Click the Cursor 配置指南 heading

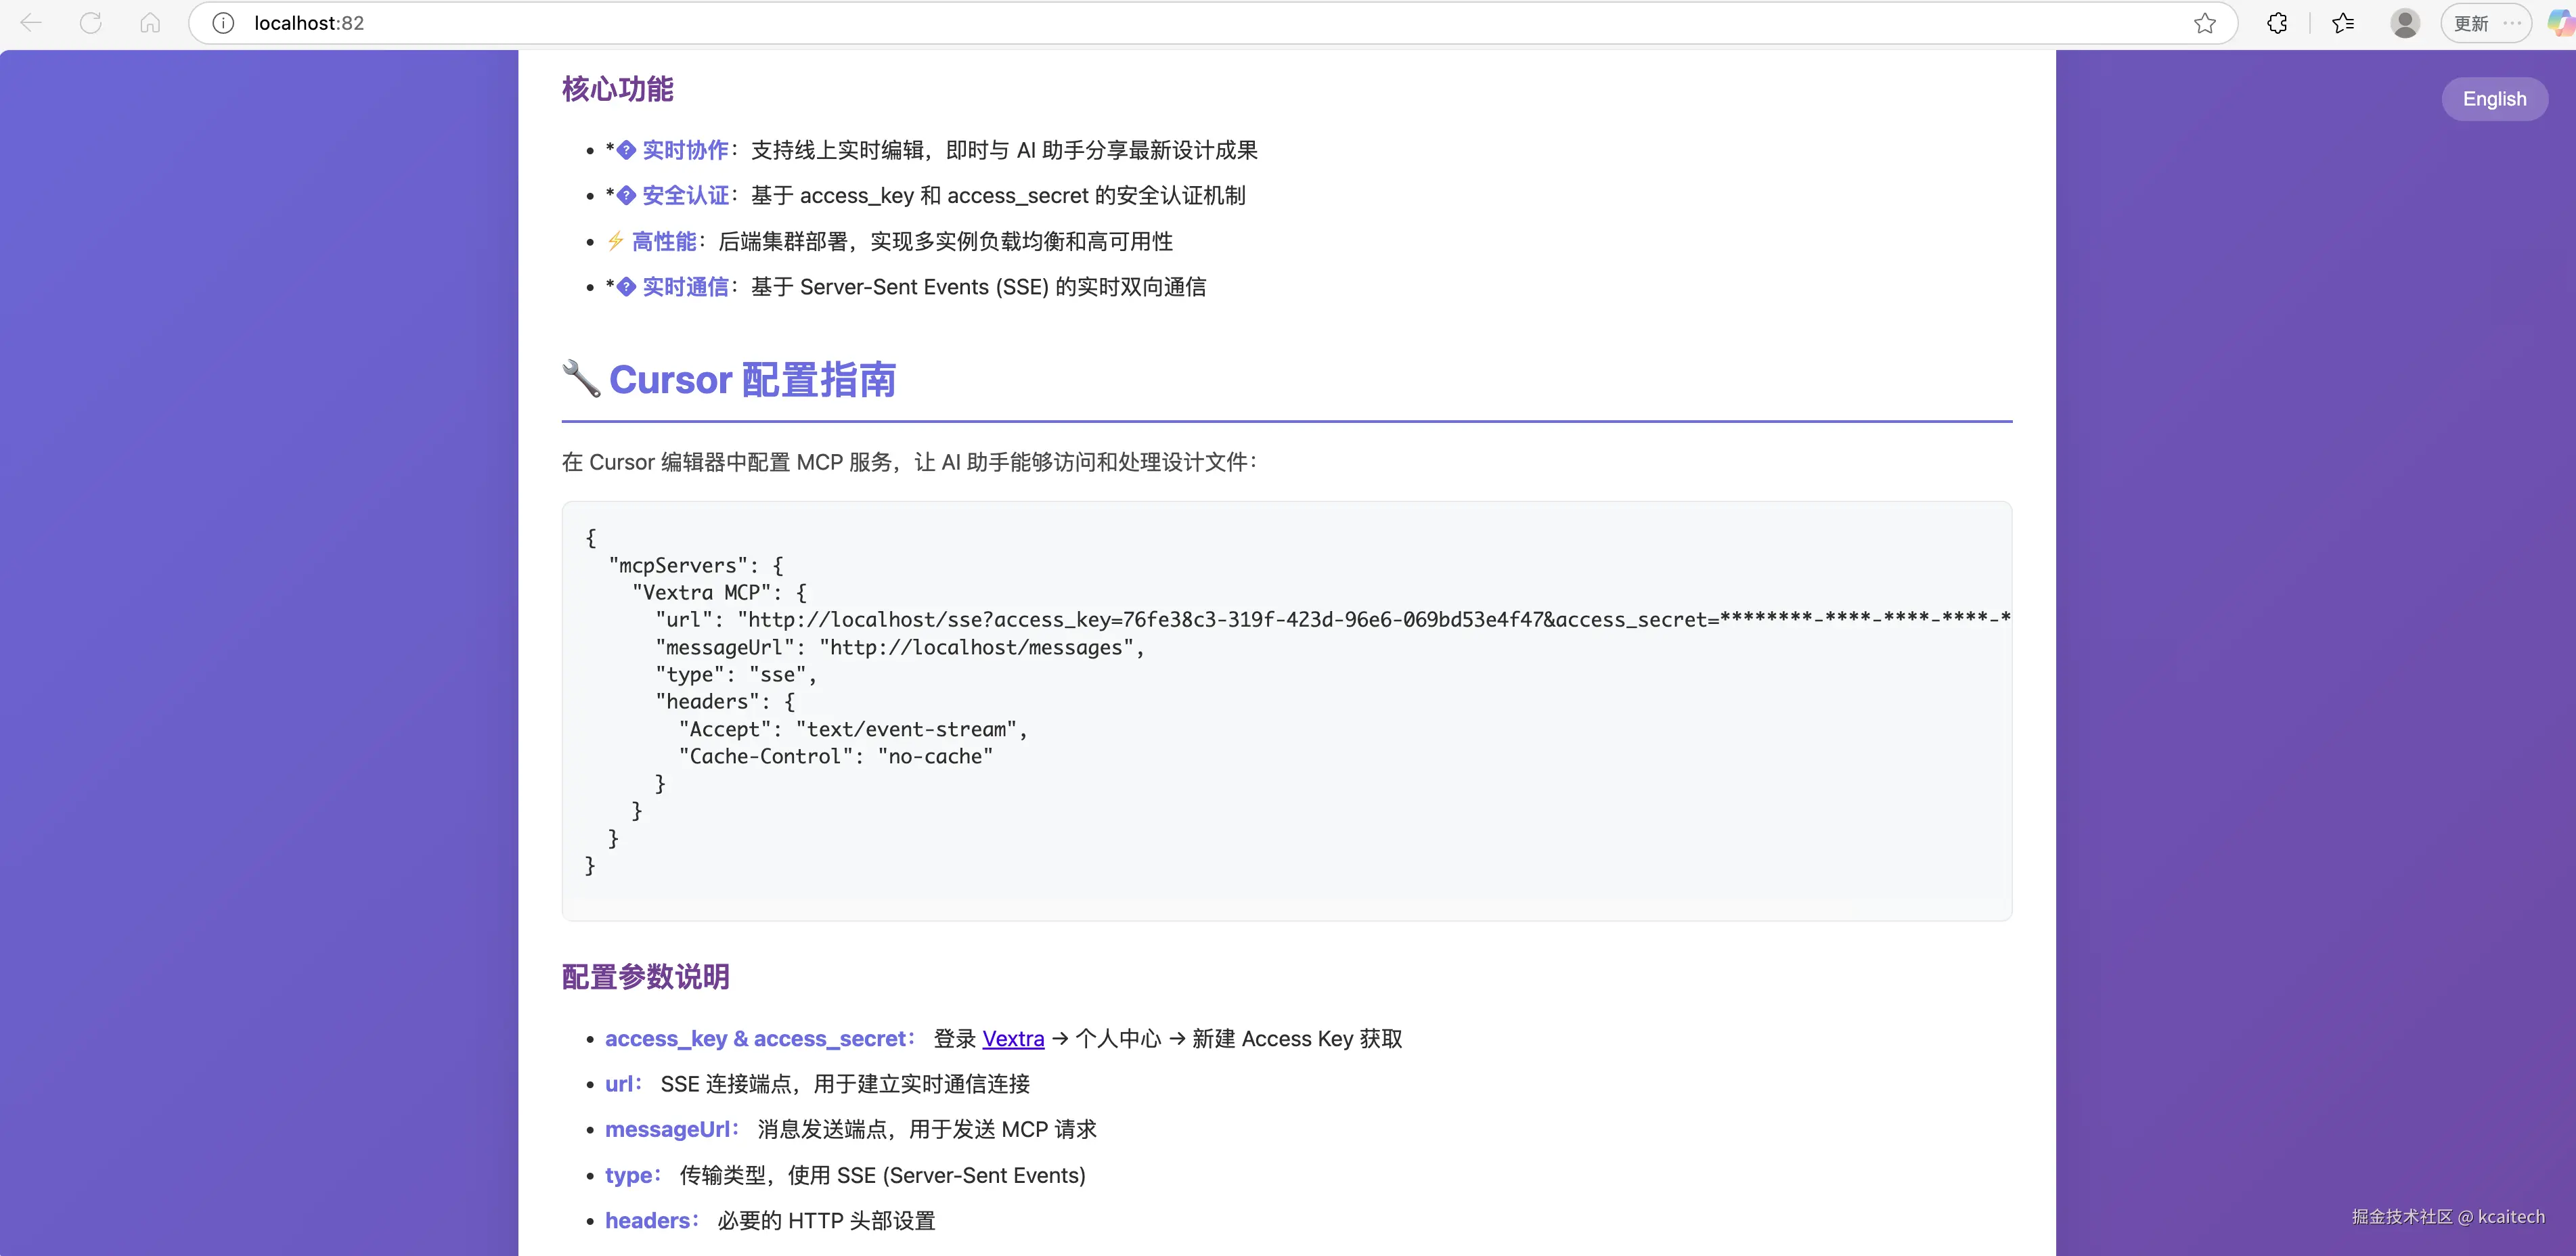click(752, 380)
